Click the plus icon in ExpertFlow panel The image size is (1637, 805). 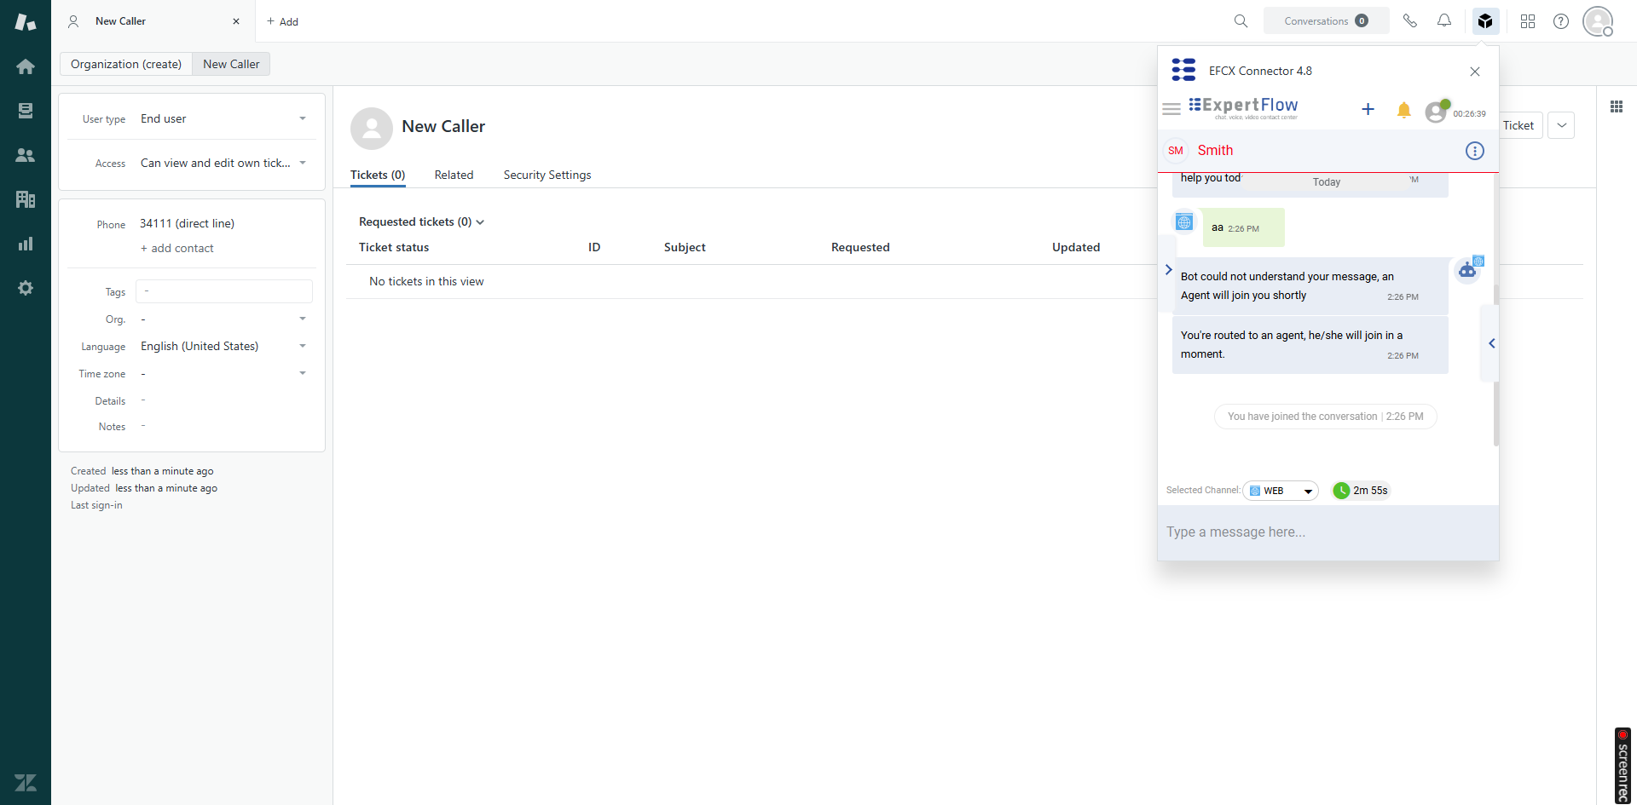pyautogui.click(x=1368, y=109)
